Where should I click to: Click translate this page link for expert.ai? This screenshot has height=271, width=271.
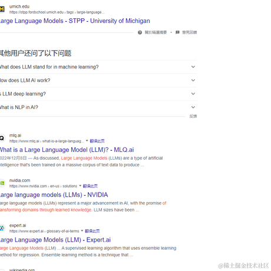(x=92, y=231)
